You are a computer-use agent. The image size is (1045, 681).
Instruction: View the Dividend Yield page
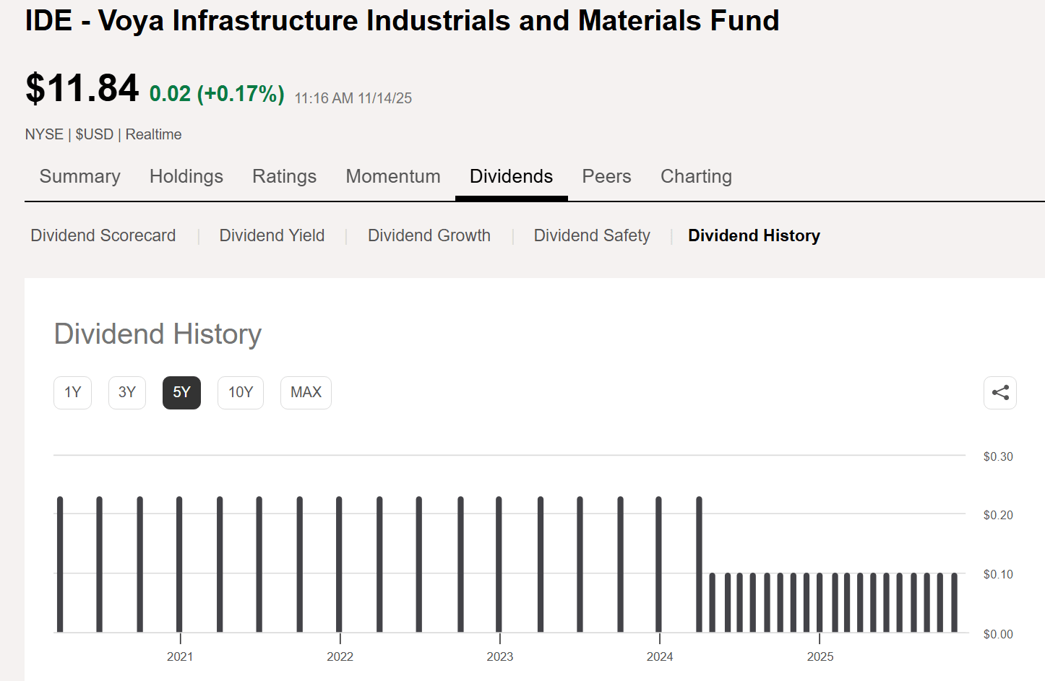[x=272, y=235]
